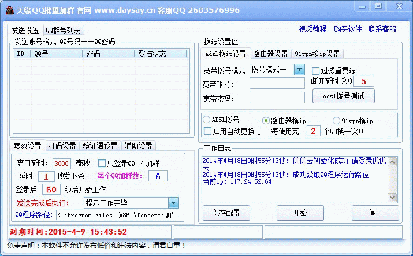The height and width of the screenshot is (256, 413).
Task: Maximize the window
Action: 378,6
